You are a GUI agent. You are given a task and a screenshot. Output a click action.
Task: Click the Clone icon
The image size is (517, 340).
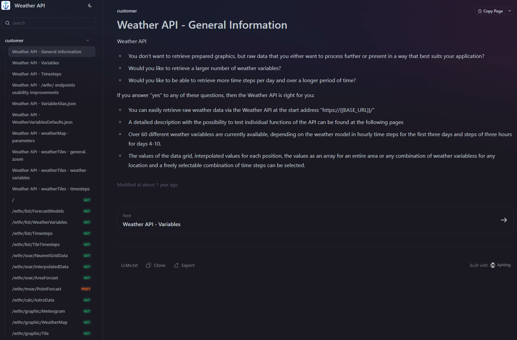(x=148, y=265)
